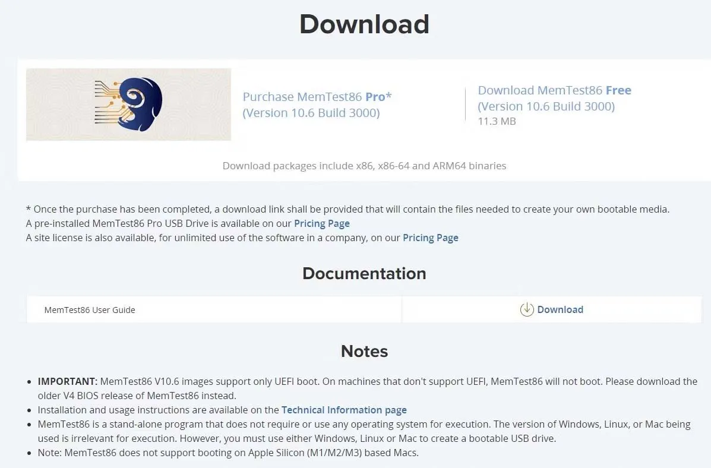Click the version text under MemTest86 Pro

click(311, 113)
